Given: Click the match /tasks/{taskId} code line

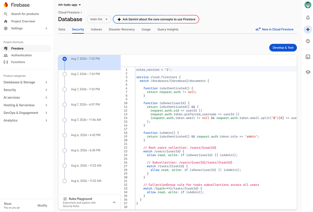Looking at the screenshot, I should (x=167, y=166).
